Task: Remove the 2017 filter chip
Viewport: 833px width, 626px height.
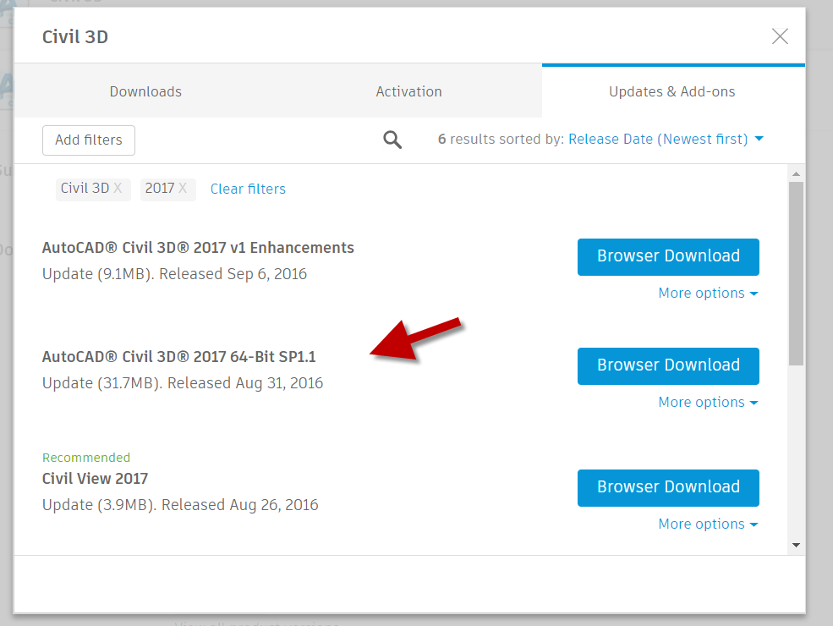Action: pyautogui.click(x=182, y=188)
